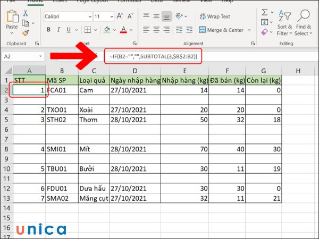319x239 pixels.
Task: Click Decrease Indent icon
Action: click(179, 30)
